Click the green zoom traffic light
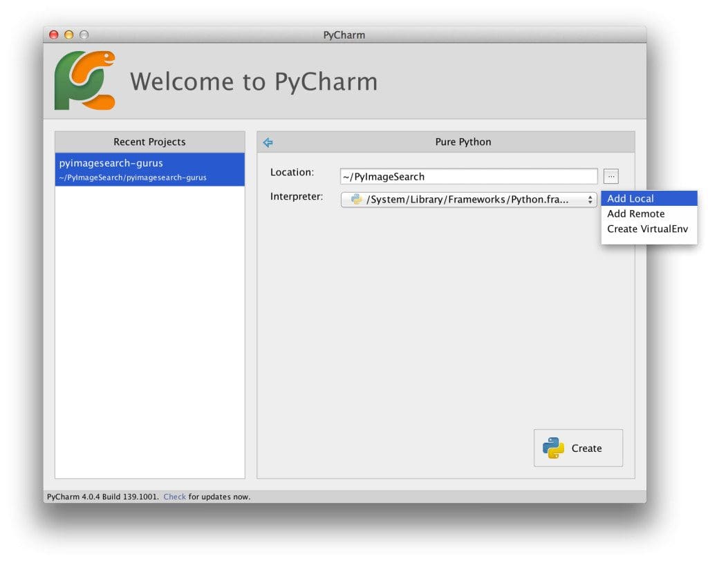This screenshot has height=563, width=708. point(83,35)
